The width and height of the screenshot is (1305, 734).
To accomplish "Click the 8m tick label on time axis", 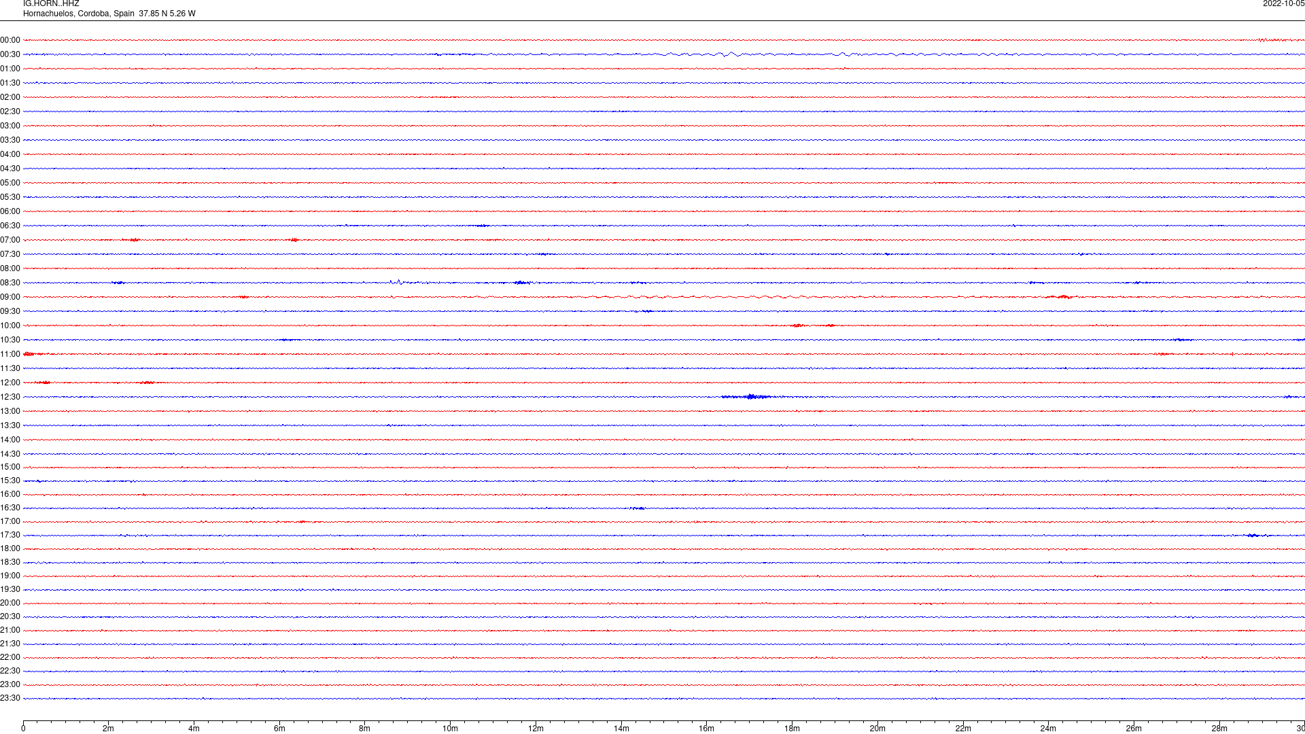I will click(x=365, y=729).
